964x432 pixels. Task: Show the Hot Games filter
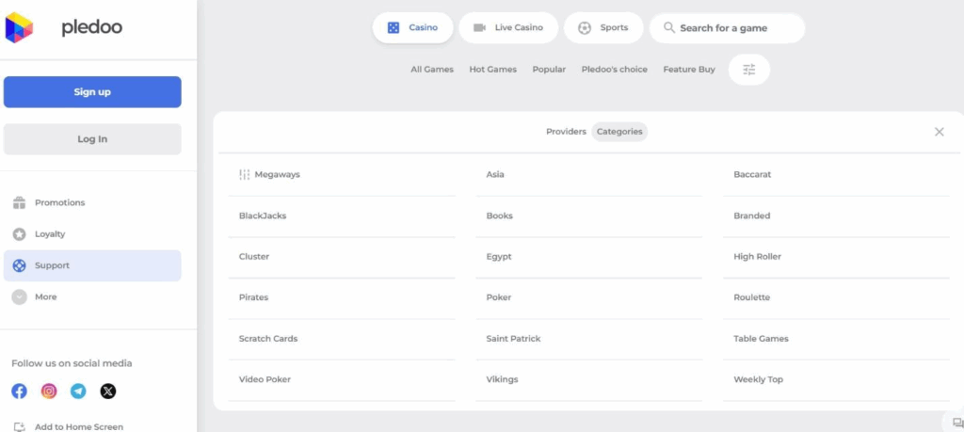(492, 70)
